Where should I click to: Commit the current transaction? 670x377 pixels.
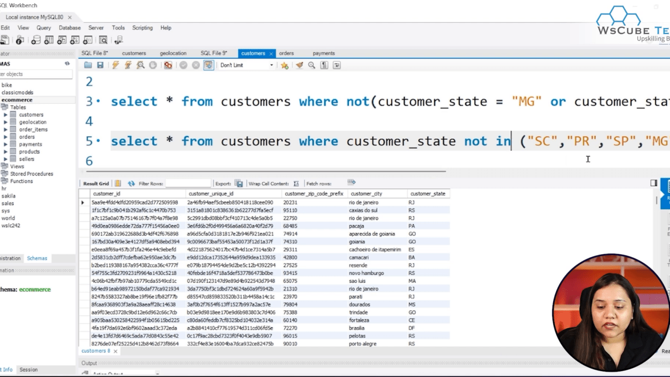tap(183, 65)
